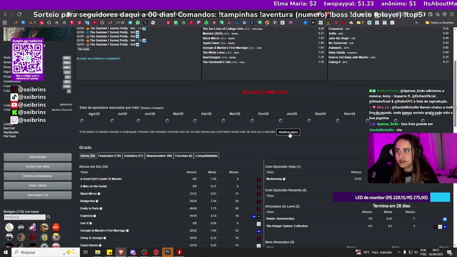Image resolution: width=457 pixels, height=257 pixels.
Task: Open the Brave browser taskbar icon
Action: pyautogui.click(x=121, y=252)
